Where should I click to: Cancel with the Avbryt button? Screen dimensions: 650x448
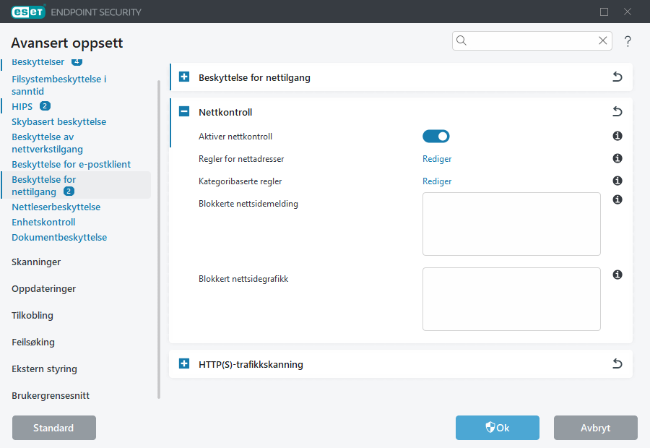tap(596, 428)
